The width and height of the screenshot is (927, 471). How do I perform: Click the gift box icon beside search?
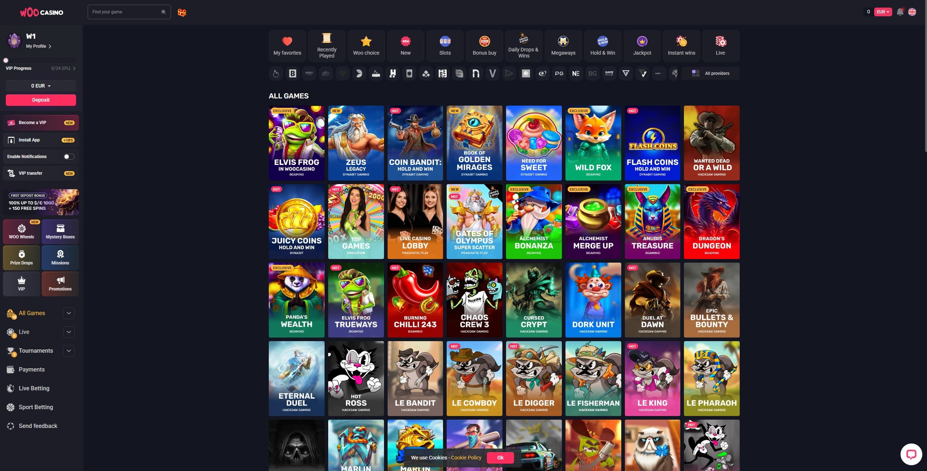point(182,12)
